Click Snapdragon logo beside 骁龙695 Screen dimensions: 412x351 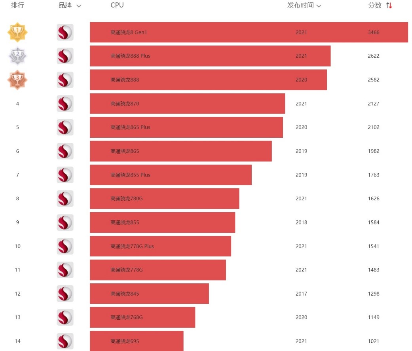[x=65, y=341]
